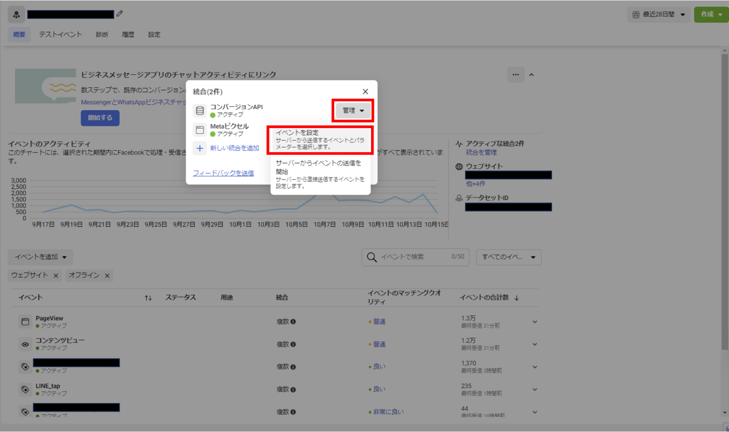Remove the ウェブサイト filter chip
The width and height of the screenshot is (729, 432).
(x=56, y=276)
